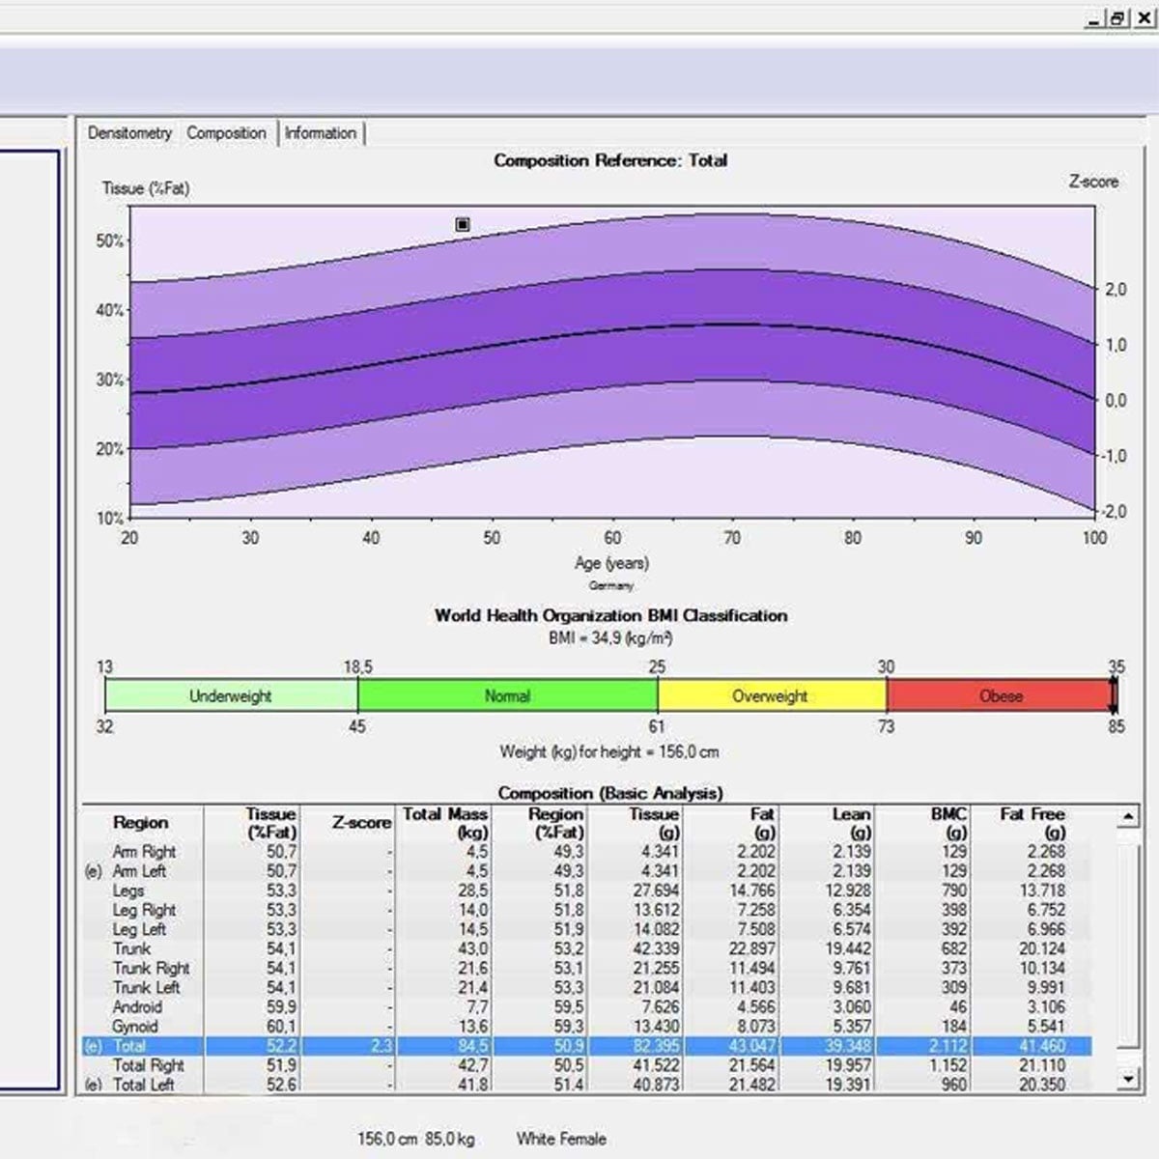
Task: Switch to the Densitometry tab
Action: coord(129,133)
